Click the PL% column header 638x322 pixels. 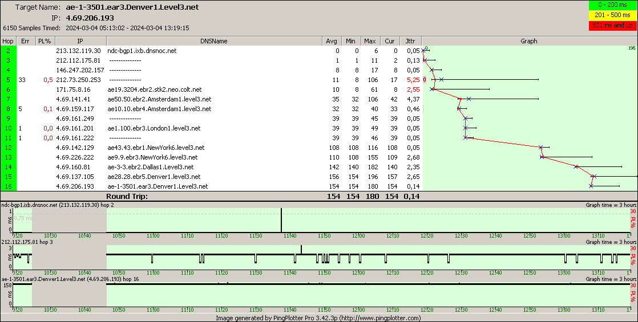click(44, 41)
